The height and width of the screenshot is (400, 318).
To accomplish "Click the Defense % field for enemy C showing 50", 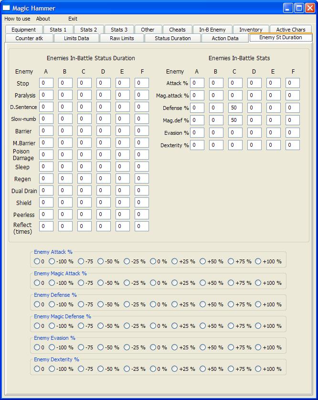I will tap(235, 108).
